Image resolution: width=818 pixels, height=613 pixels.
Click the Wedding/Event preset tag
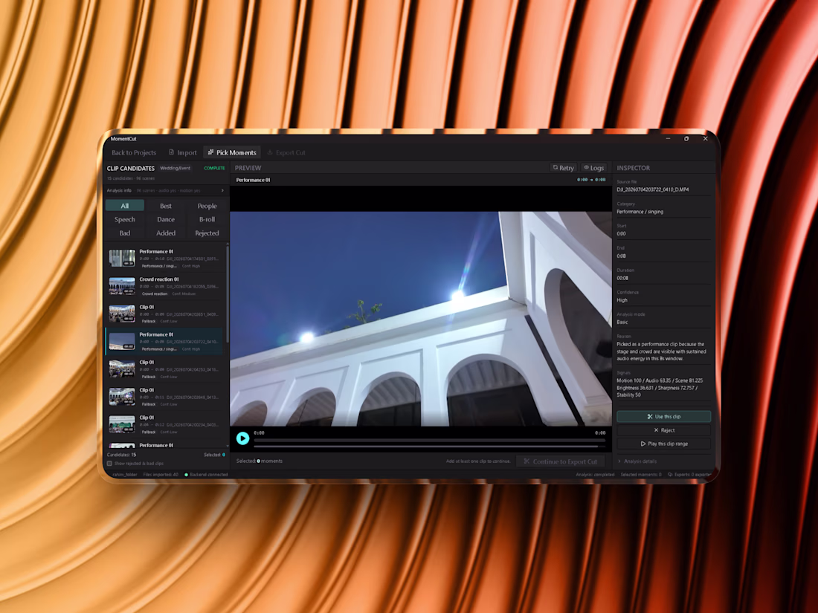pos(175,169)
